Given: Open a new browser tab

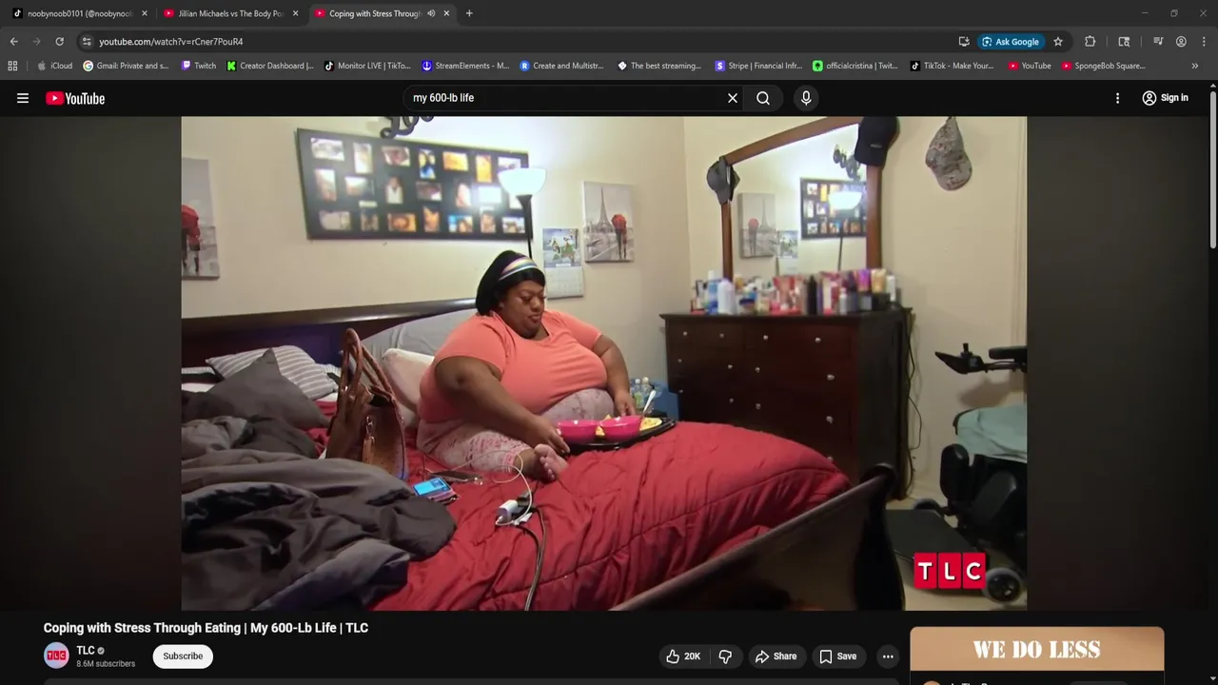Looking at the screenshot, I should [x=469, y=13].
